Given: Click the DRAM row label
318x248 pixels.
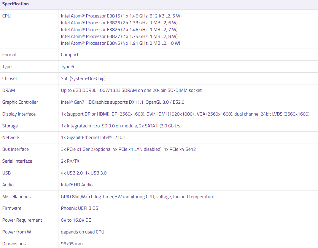Looking at the screenshot, I should (x=9, y=90).
